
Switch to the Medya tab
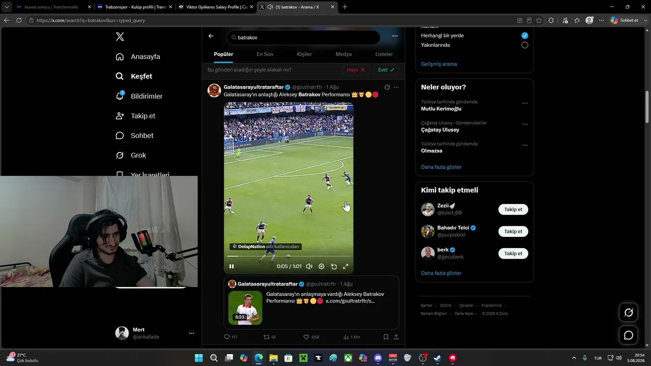coord(343,54)
